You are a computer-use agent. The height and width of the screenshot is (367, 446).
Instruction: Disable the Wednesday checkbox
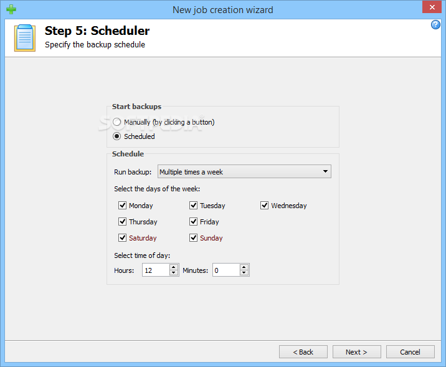point(265,206)
